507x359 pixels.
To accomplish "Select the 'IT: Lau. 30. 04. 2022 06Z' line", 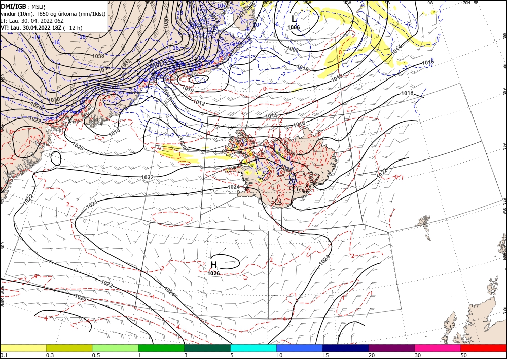I will [x=32, y=21].
